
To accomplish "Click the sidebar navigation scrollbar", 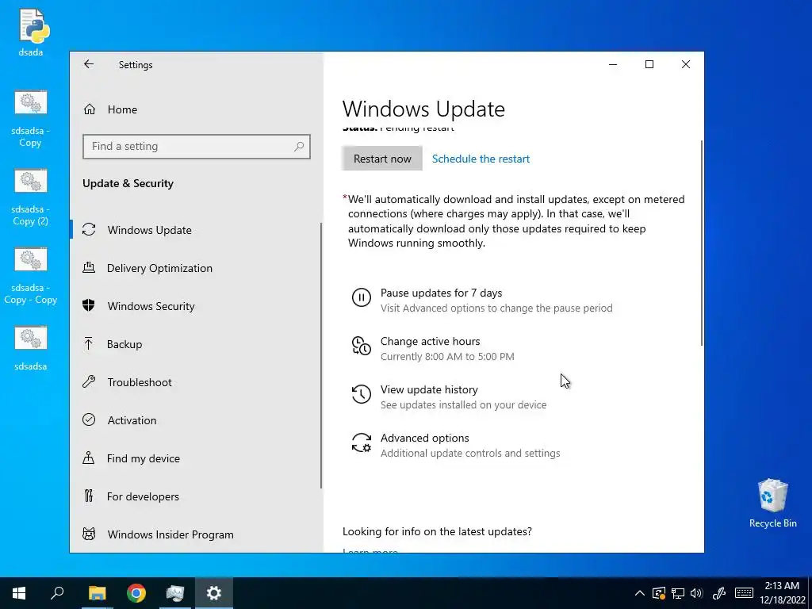I will 321,356.
